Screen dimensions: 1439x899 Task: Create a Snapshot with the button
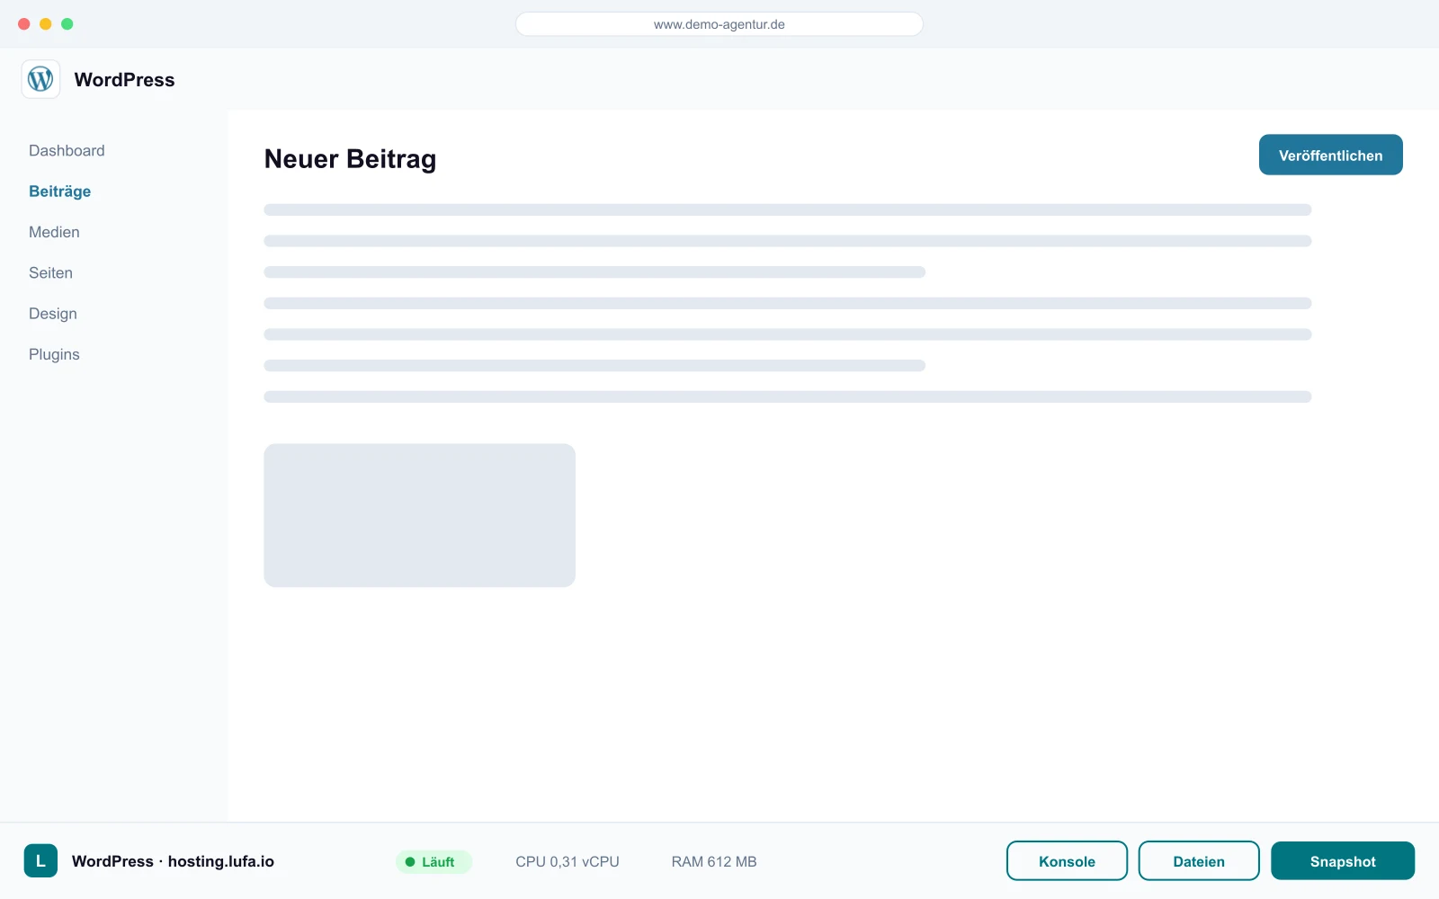[x=1343, y=861]
